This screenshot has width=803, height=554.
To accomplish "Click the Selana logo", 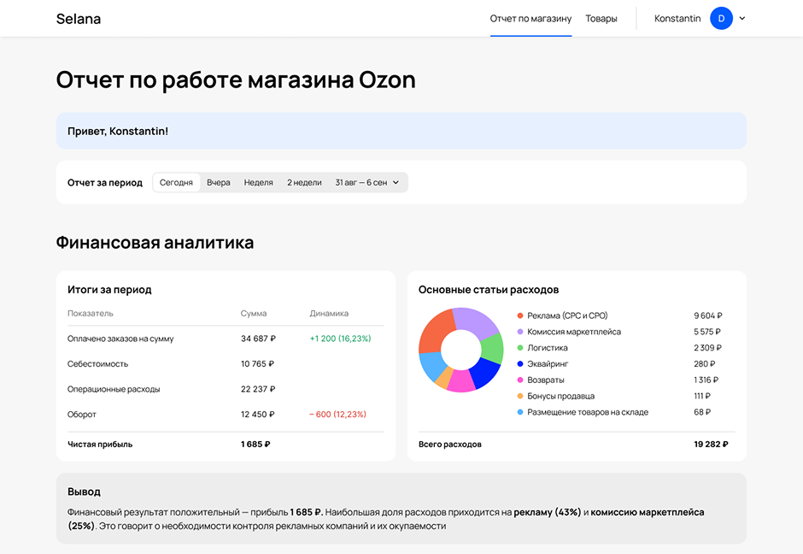I will 78,17.
